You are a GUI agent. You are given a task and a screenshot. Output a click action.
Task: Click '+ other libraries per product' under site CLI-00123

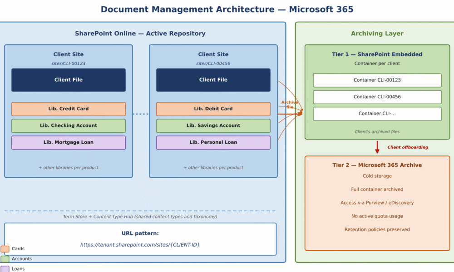click(69, 168)
